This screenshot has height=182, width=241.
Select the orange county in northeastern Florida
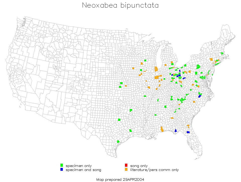pos(188,125)
